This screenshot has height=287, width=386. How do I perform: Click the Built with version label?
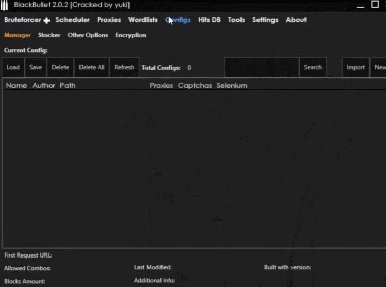pos(287,267)
